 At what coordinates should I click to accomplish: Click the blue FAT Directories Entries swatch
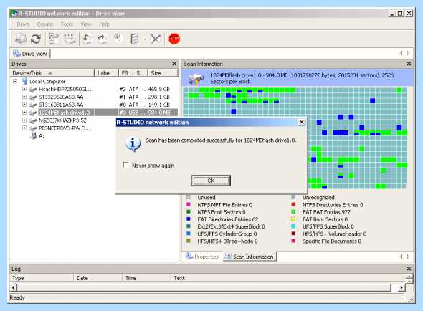coord(189,219)
